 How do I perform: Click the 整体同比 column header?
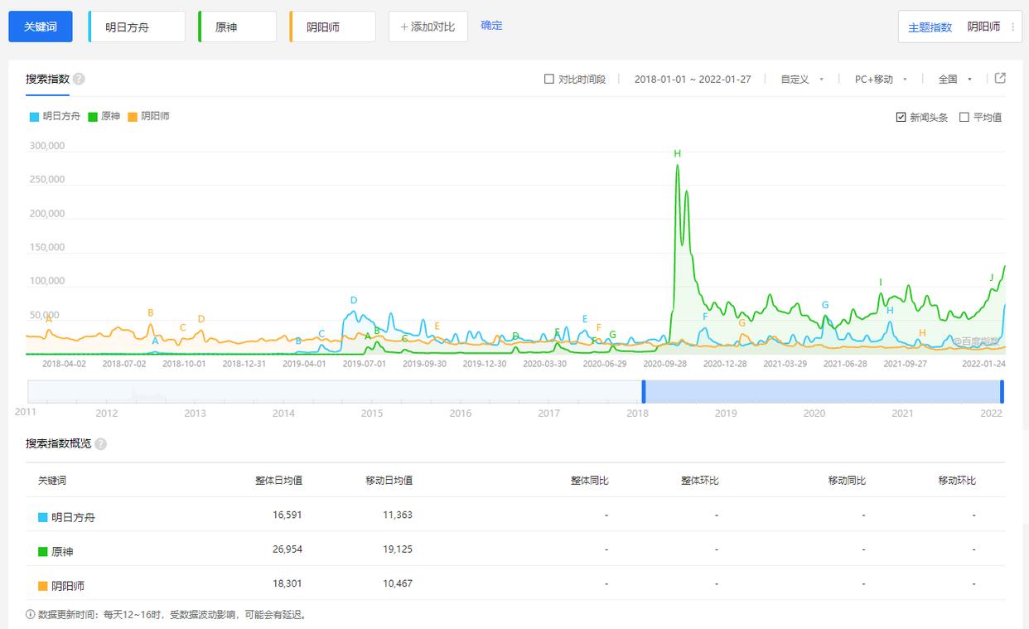pos(589,481)
